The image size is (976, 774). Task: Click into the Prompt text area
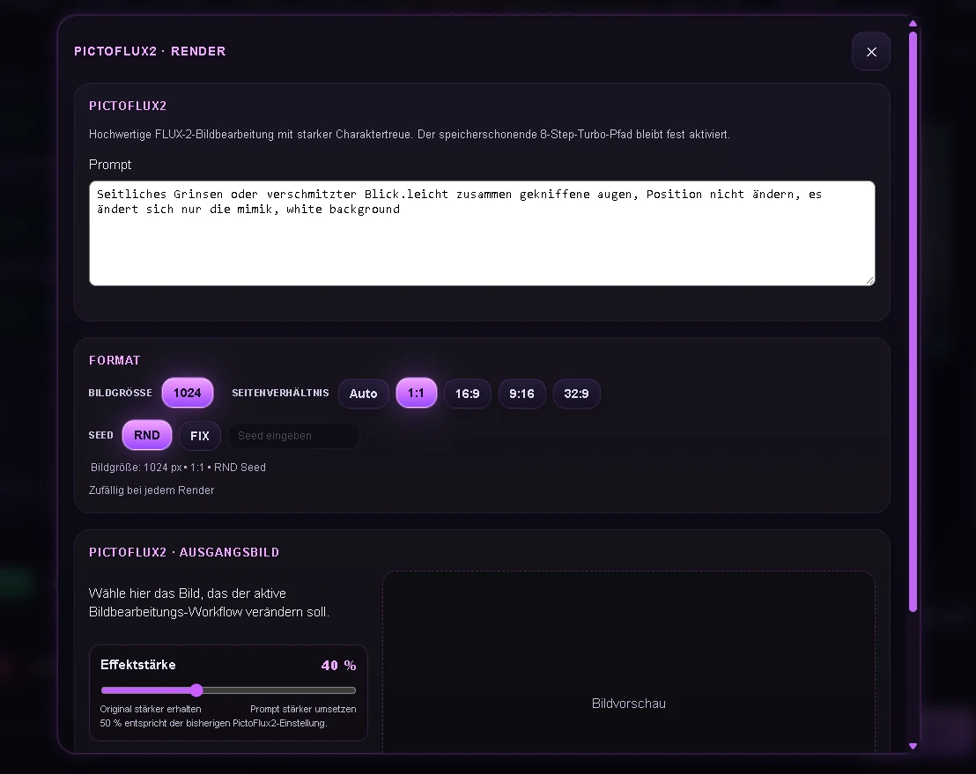point(482,233)
